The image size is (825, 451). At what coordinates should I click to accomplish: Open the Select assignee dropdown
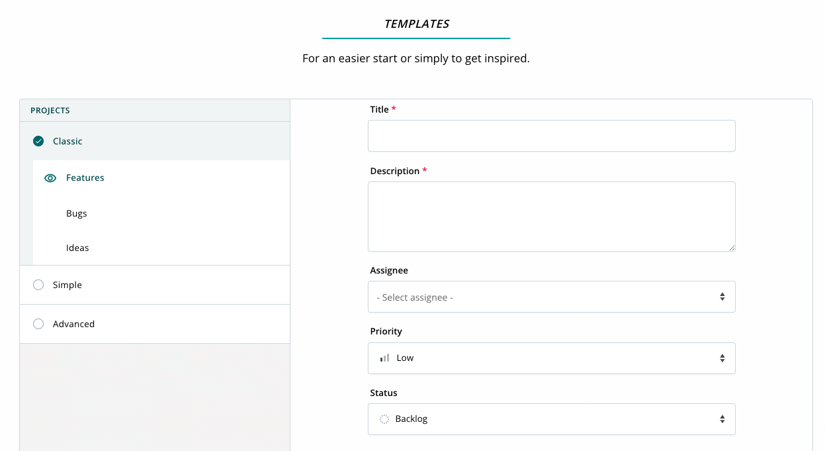550,297
